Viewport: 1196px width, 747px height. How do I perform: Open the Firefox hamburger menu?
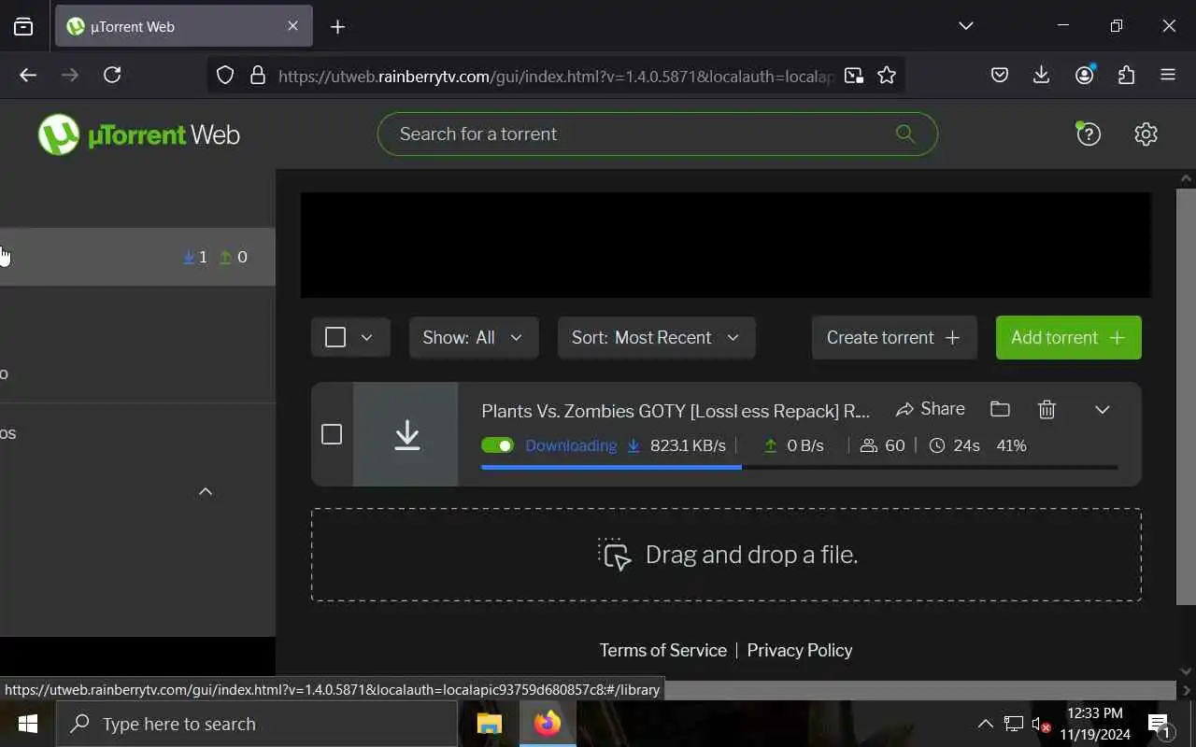[1168, 76]
